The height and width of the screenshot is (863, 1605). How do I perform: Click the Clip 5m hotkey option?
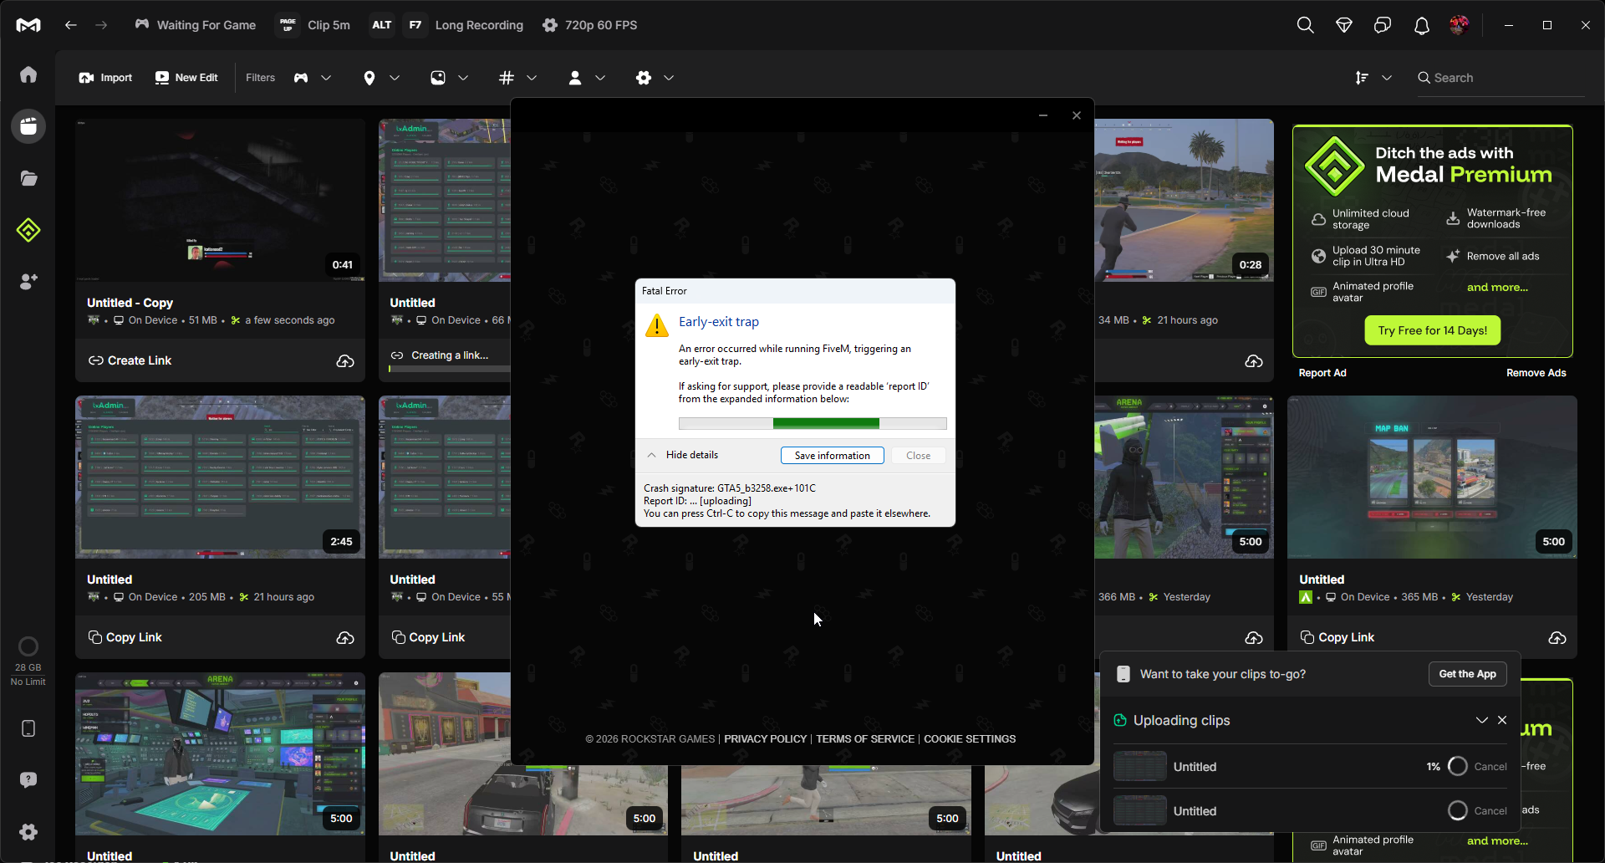click(x=313, y=25)
